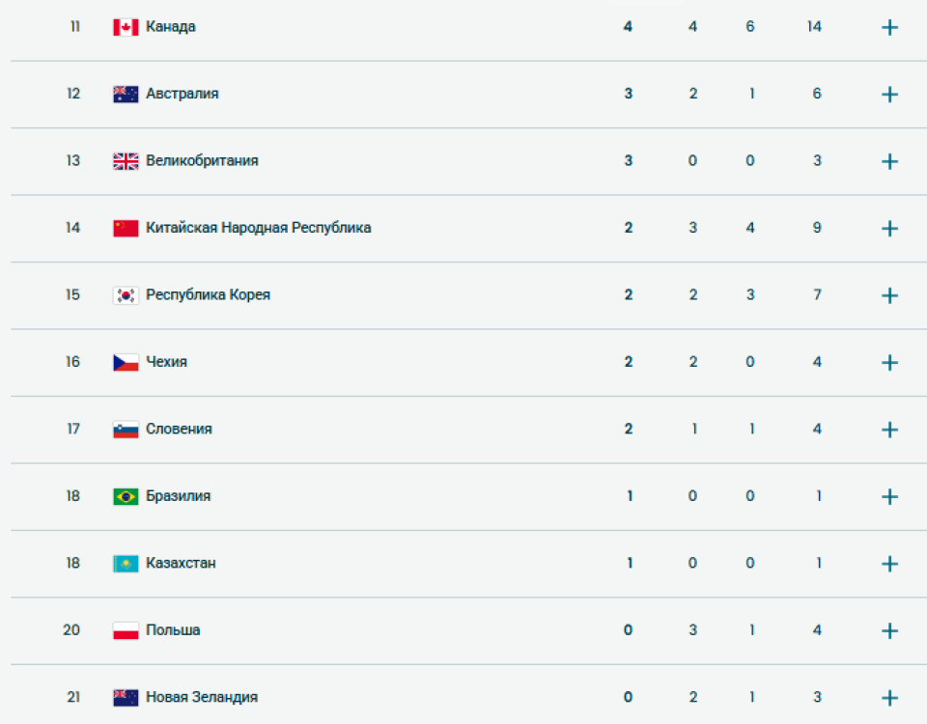Click the Словения country name
Viewport: 927px width, 724px height.
(178, 429)
